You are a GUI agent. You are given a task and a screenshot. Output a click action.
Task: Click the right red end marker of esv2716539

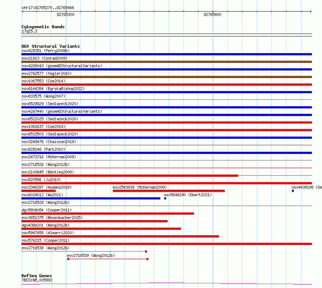(148, 259)
